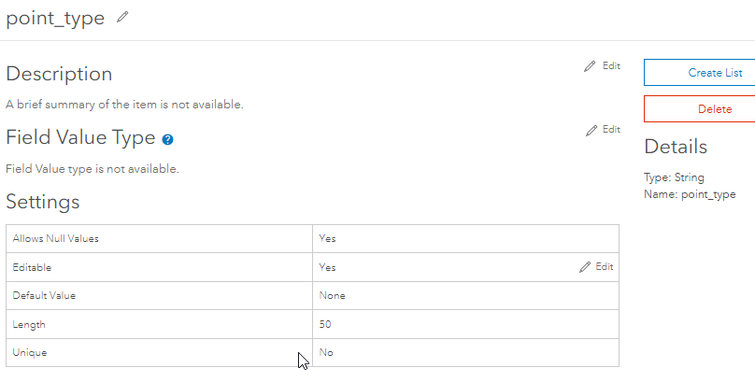Click Type: String in Details
This screenshot has height=382, width=755.
(674, 177)
